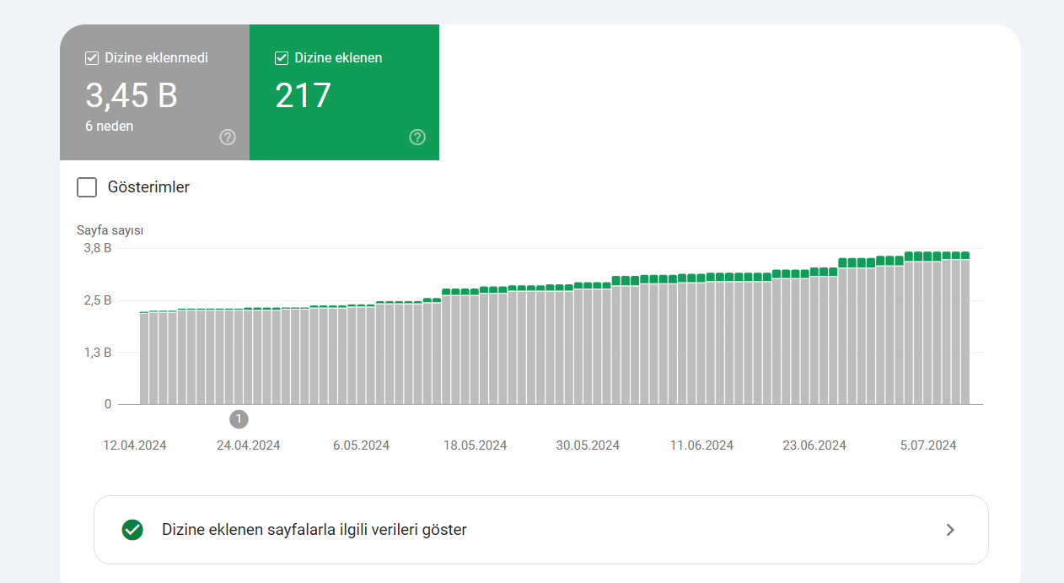Image resolution: width=1064 pixels, height=583 pixels.
Task: Uncheck the Dizine eklenen checkbox
Action: [x=282, y=58]
